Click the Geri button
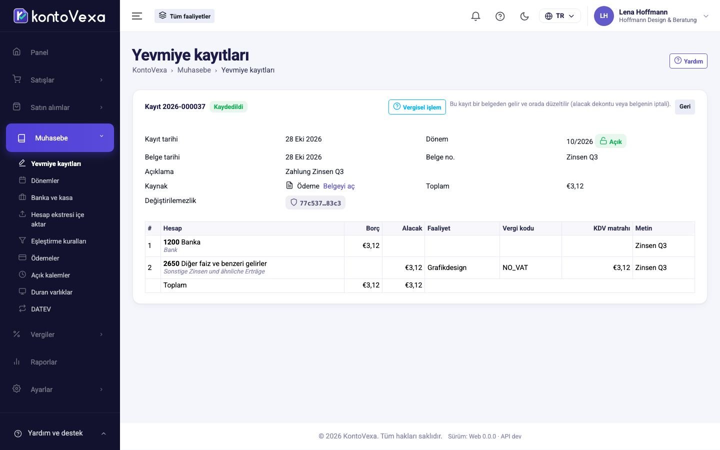Viewport: 720px width, 450px height. [684, 106]
